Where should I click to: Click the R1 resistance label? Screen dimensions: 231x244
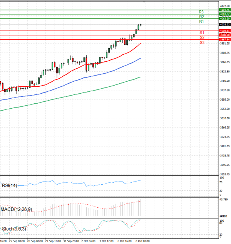(201, 22)
